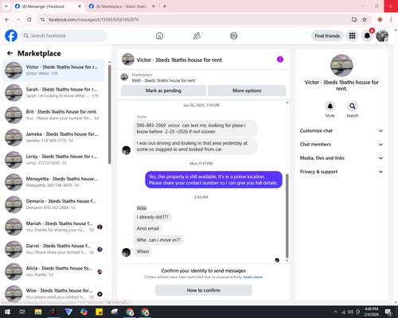Click the Facebook logo icon
The width and height of the screenshot is (398, 318).
(11, 36)
